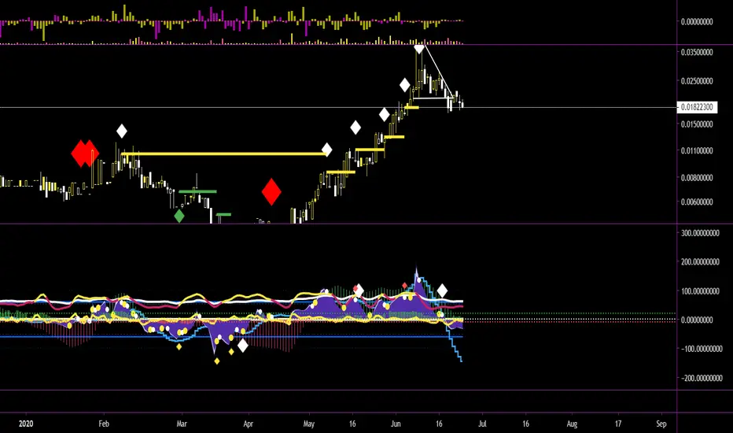Click the Apr label on time axis
The image size is (733, 433).
249,424
